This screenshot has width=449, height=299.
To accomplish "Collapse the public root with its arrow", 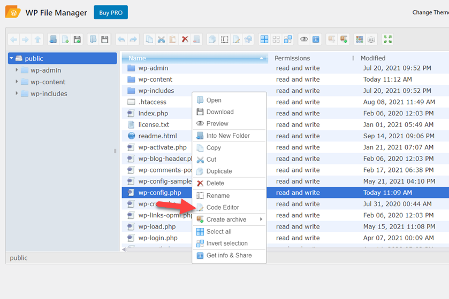I will click(11, 58).
